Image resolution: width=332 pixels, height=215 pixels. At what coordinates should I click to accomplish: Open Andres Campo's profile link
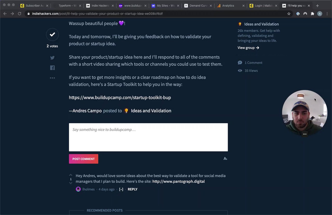tap(87, 111)
